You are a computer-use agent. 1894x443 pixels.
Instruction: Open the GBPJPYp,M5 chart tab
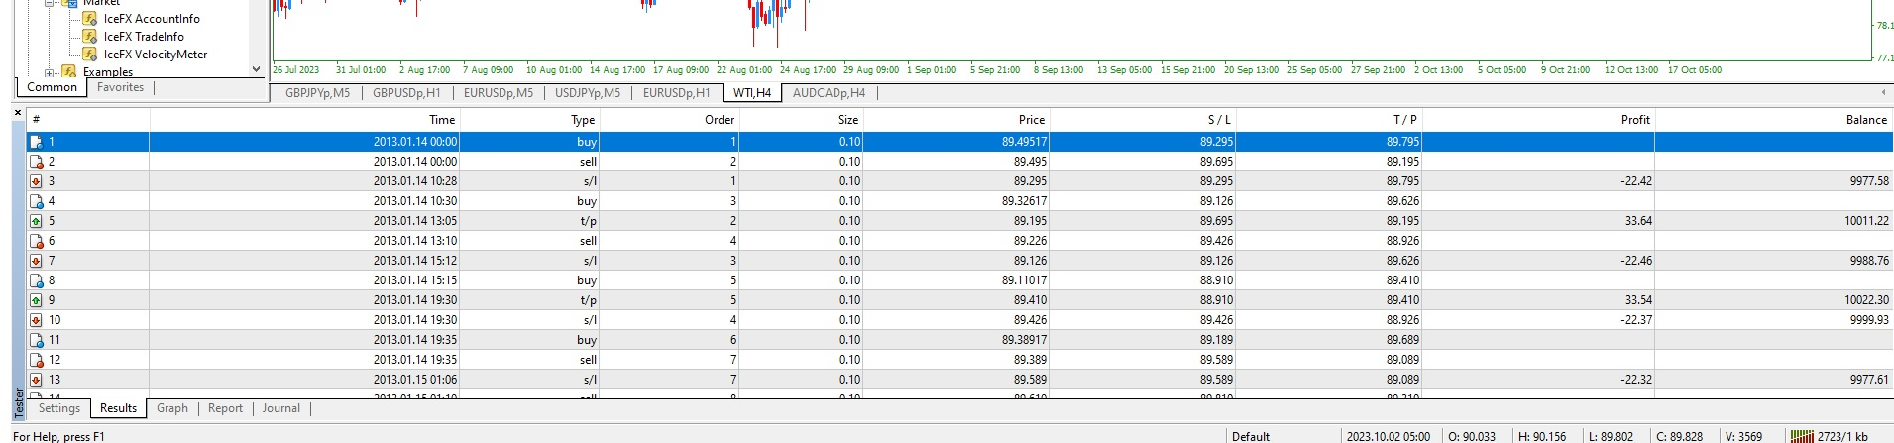tap(318, 93)
